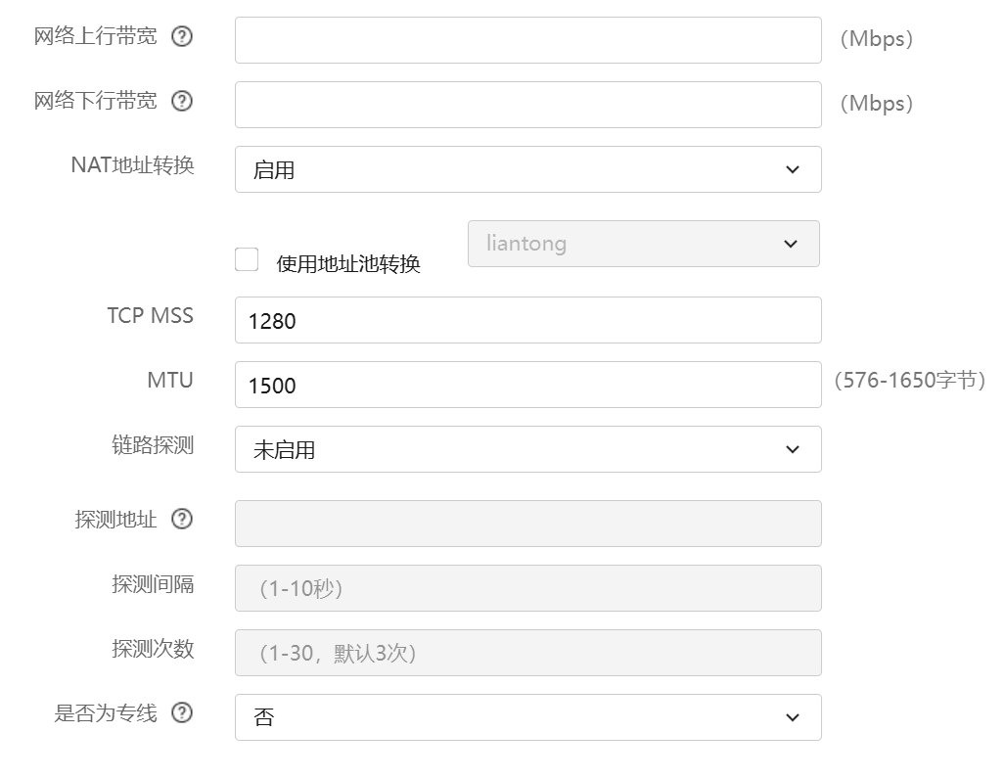Click the NAT地址转换 field label
This screenshot has height=778, width=1004.
132,164
